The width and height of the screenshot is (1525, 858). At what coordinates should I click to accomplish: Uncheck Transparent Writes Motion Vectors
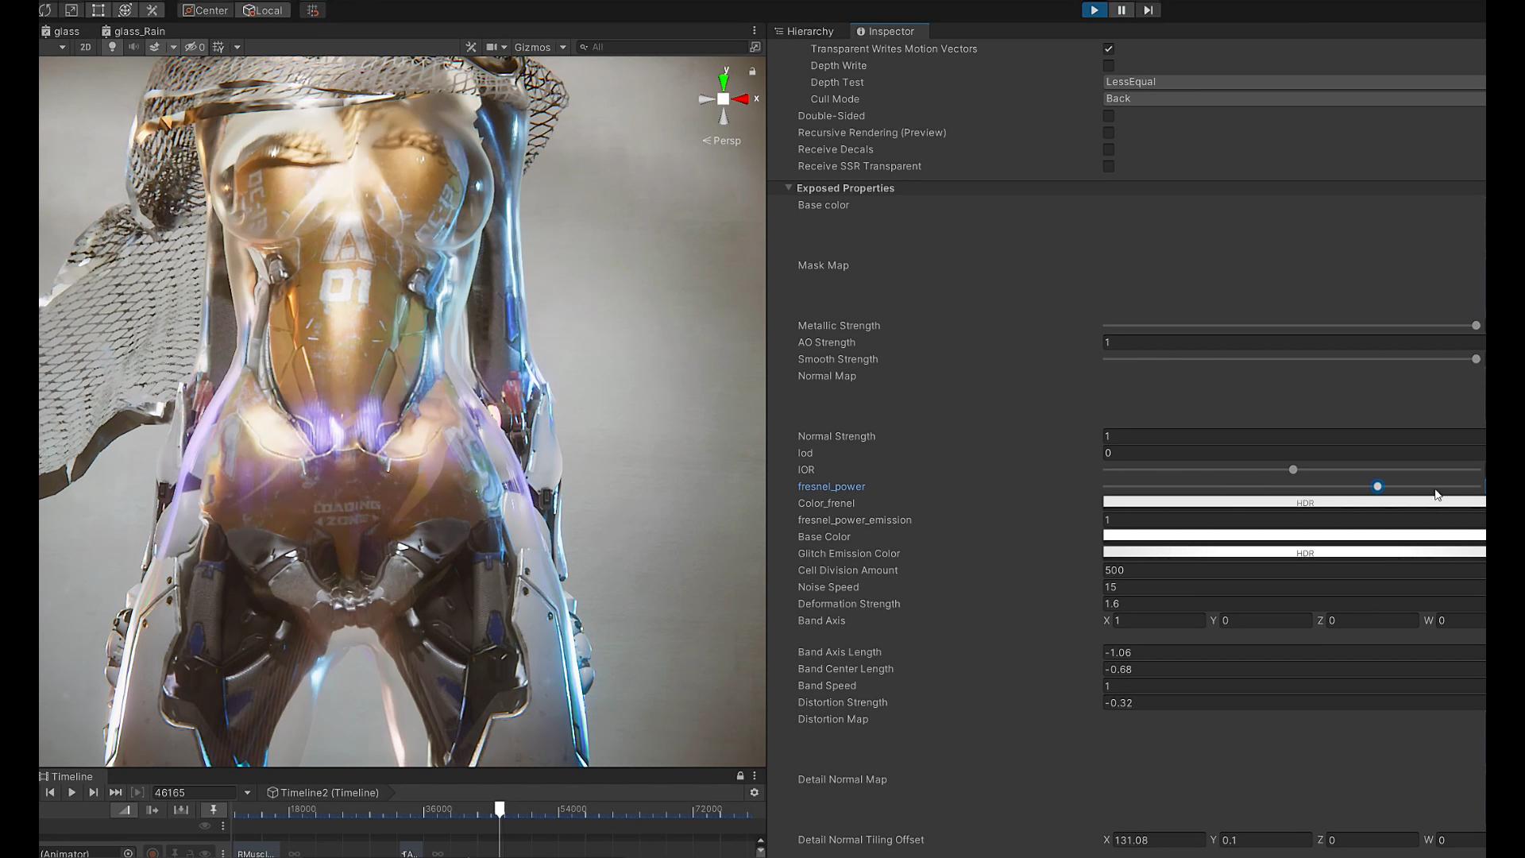1109,49
